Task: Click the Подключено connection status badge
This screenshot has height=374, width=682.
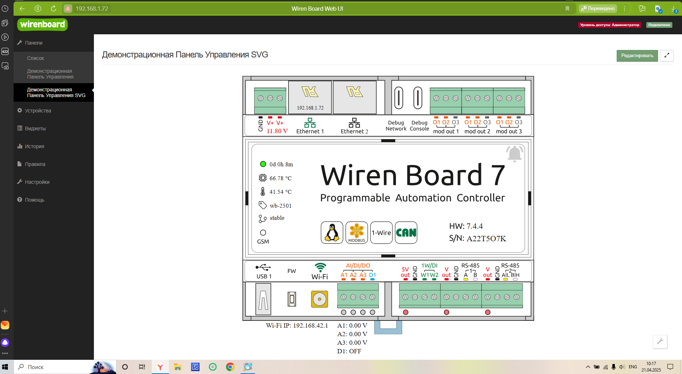Action: click(659, 25)
